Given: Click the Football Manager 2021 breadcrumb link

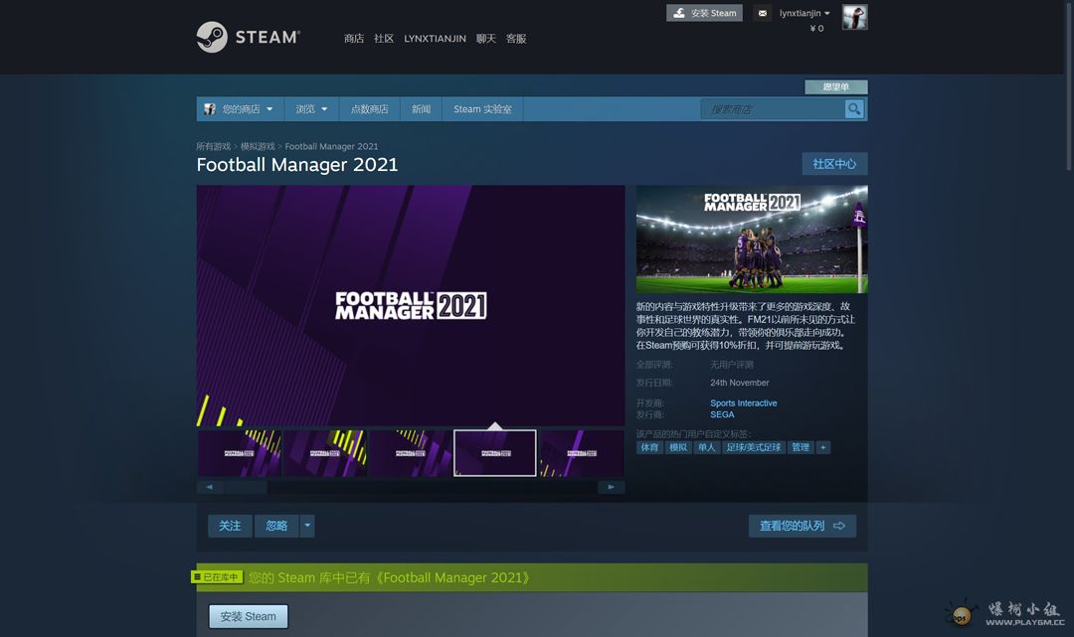Looking at the screenshot, I should coord(331,146).
